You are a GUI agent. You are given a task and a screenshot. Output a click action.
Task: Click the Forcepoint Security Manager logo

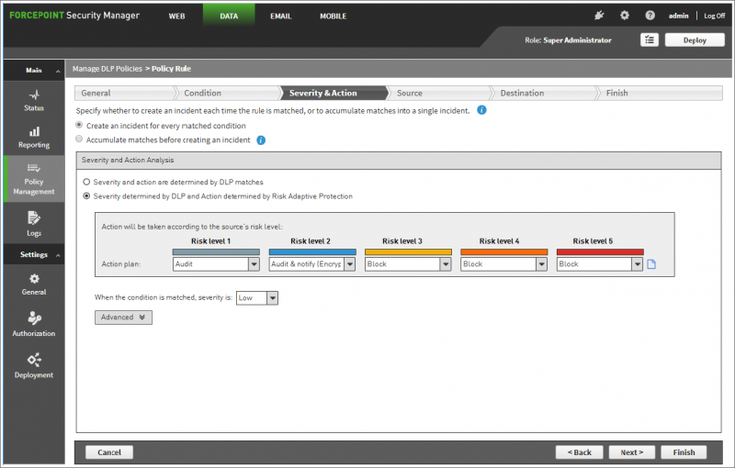[x=74, y=15]
